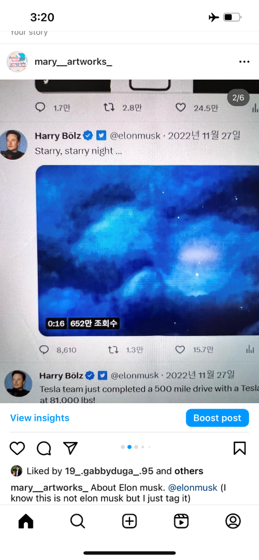
Task: Open 19_.gabbyduga_.95 liker profile
Action: click(x=109, y=471)
